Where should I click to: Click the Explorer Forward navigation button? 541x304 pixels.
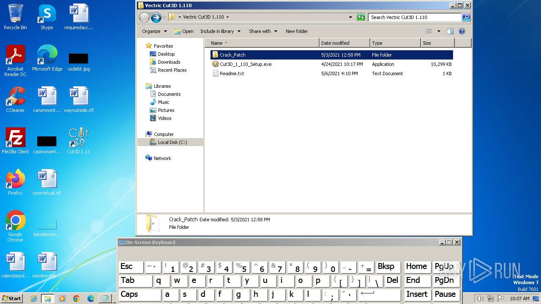pos(156,17)
